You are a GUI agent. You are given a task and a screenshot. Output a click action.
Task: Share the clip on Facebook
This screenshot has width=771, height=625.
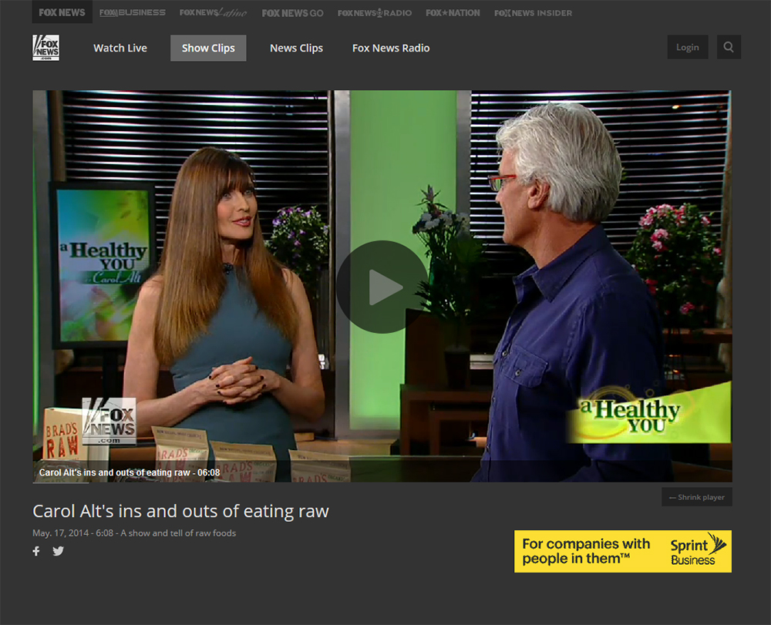[36, 551]
